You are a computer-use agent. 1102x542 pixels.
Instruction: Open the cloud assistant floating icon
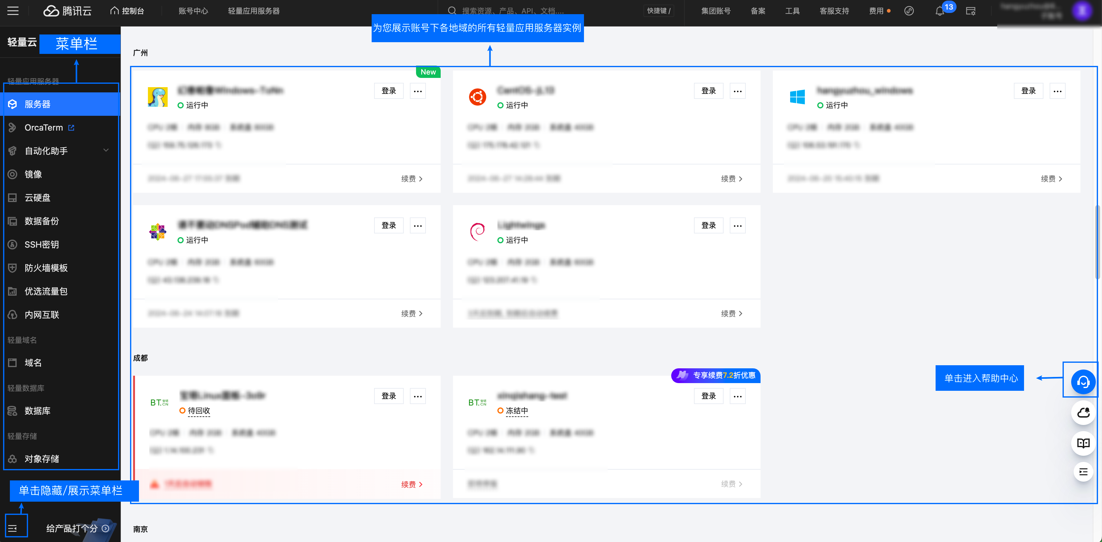[1083, 412]
